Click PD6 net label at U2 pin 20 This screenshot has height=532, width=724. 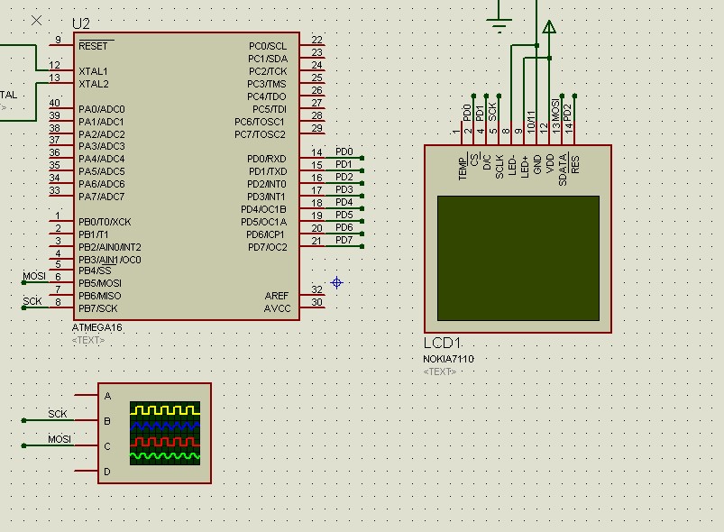coord(344,227)
